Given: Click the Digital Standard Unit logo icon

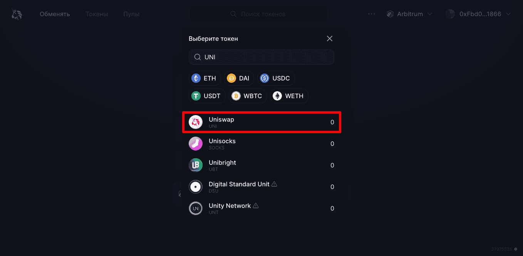Looking at the screenshot, I should pyautogui.click(x=196, y=187).
